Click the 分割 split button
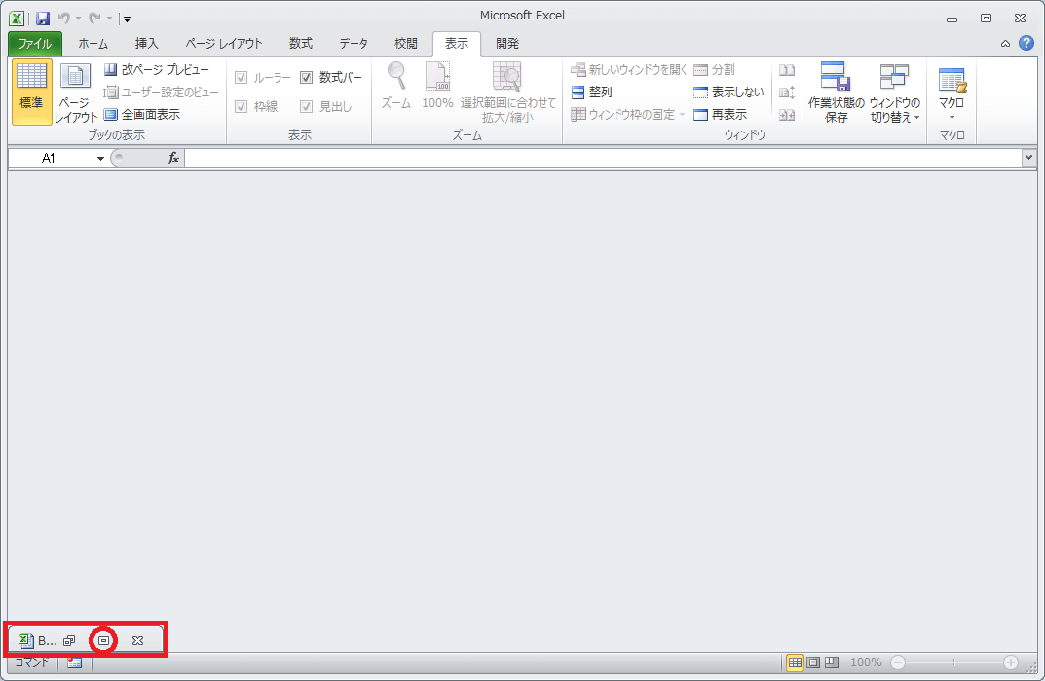This screenshot has height=681, width=1045. 715,69
